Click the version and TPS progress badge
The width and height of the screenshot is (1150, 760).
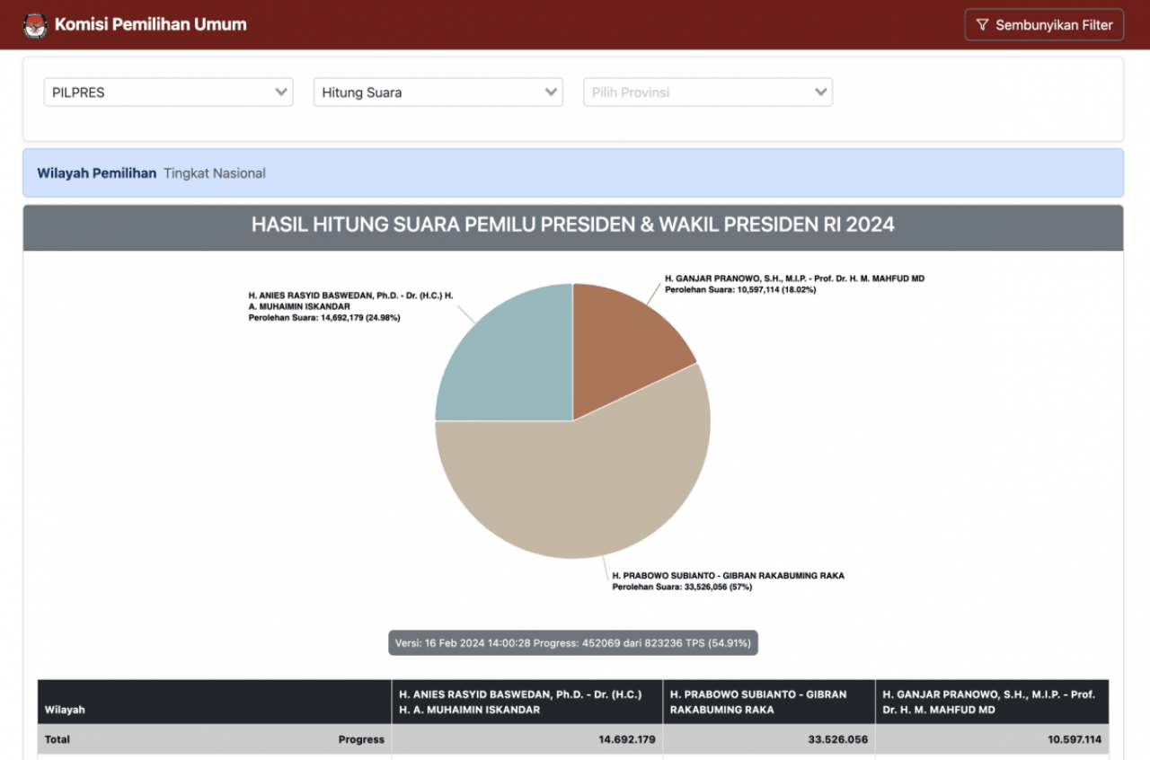point(573,643)
